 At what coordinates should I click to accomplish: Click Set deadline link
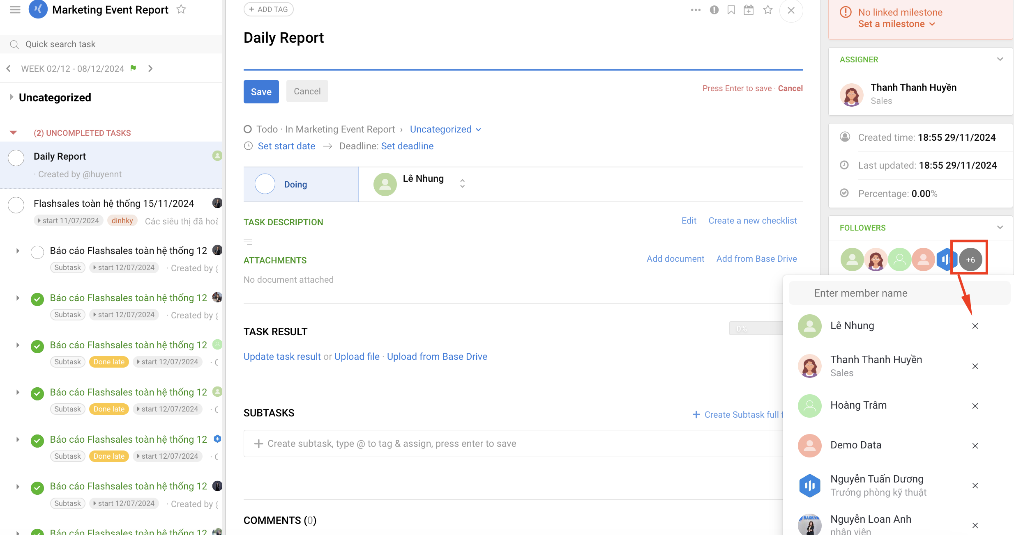(407, 146)
